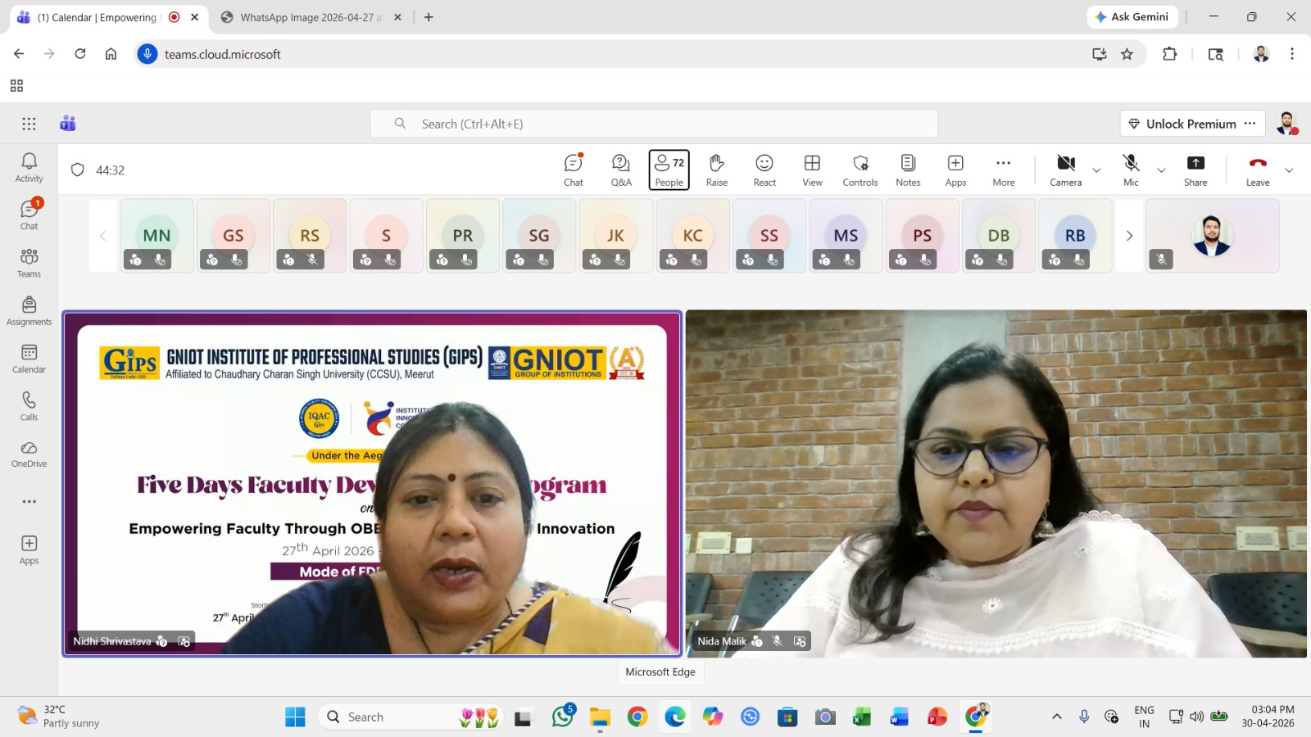Viewport: 1311px width, 737px height.
Task: Switch to the WhatsApp Image browser tab
Action: pyautogui.click(x=311, y=17)
